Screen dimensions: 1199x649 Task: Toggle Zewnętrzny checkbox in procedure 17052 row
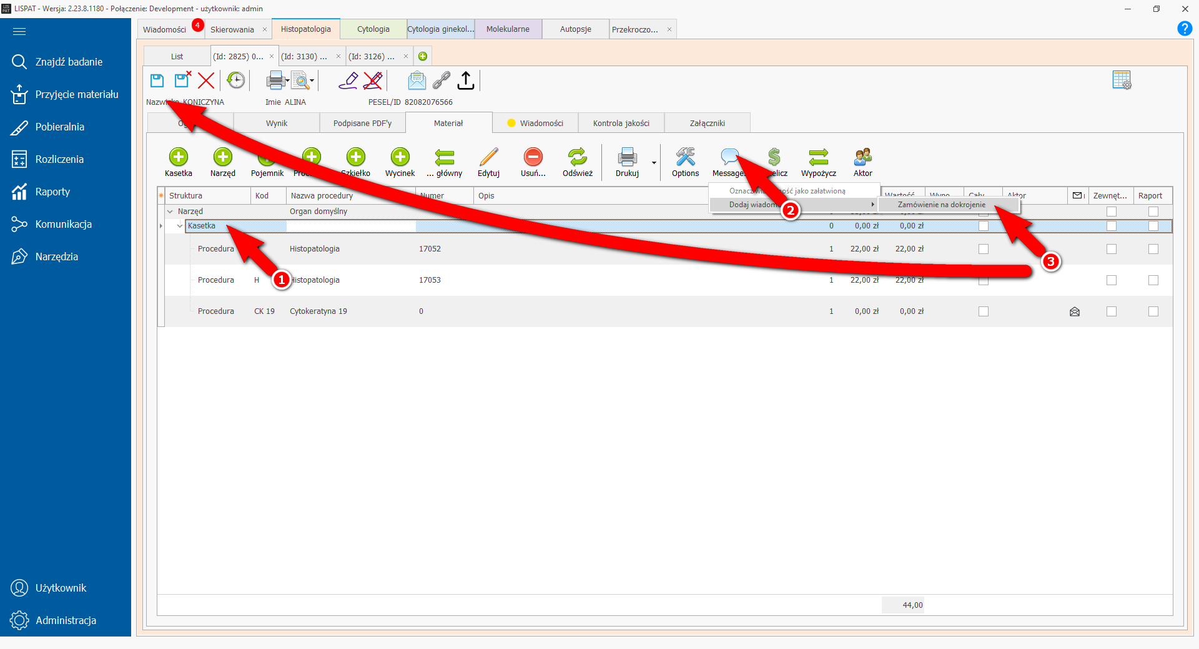[1112, 249]
